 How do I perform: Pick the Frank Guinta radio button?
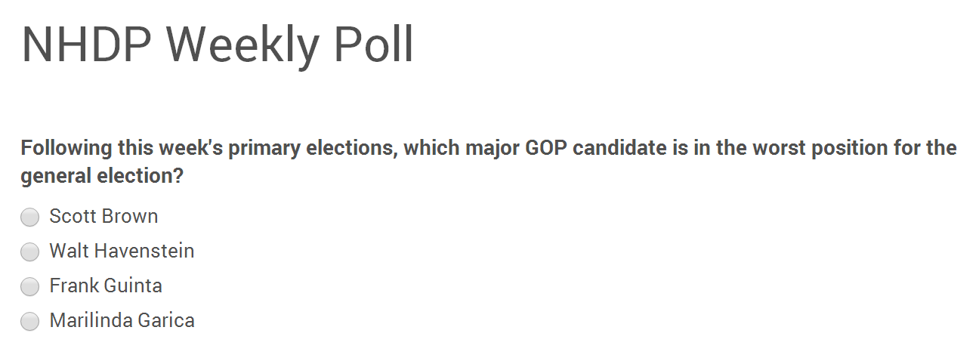pyautogui.click(x=30, y=287)
